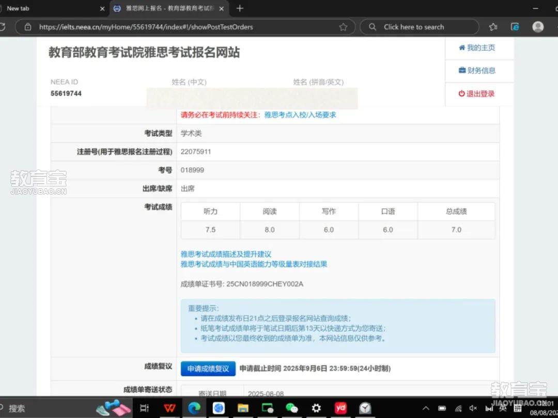The height and width of the screenshot is (418, 558).
Task: Open the 雅思考点入校/入场要求 link
Action: coord(300,115)
